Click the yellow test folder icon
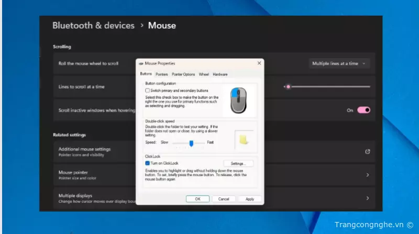Viewport: 419px width, 234px height. pos(243,139)
